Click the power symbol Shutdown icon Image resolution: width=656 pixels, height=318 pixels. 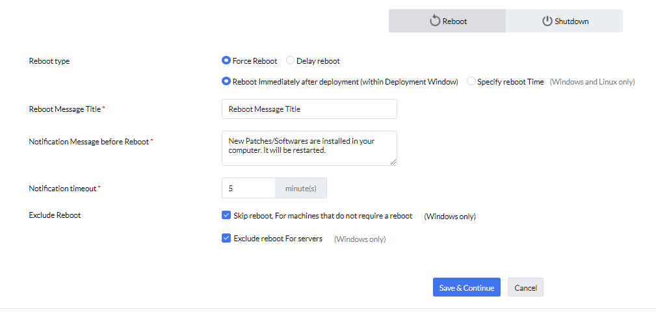[x=547, y=21]
